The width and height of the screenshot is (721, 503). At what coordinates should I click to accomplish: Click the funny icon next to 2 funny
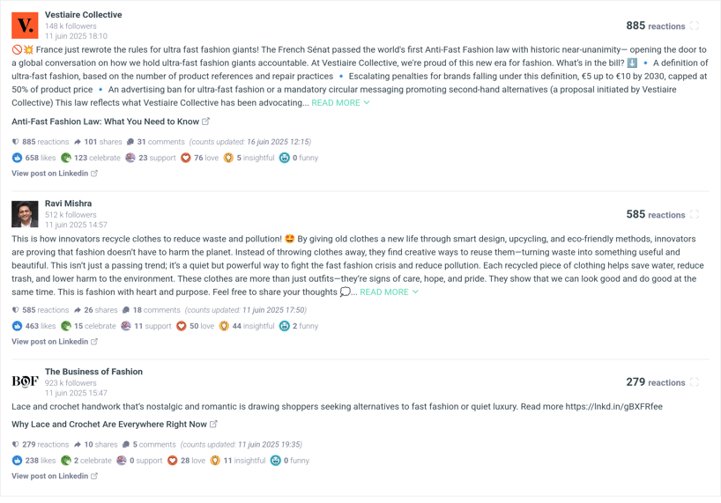pos(285,326)
